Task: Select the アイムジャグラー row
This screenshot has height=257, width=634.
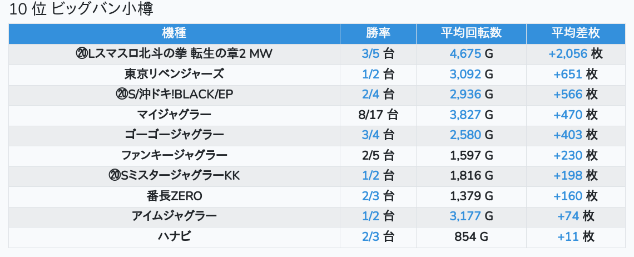Action: pyautogui.click(x=174, y=216)
